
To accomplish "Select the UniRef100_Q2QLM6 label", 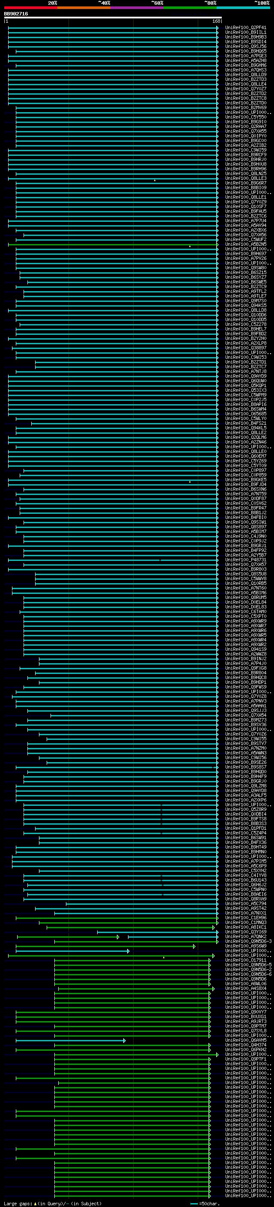I will [246, 437].
